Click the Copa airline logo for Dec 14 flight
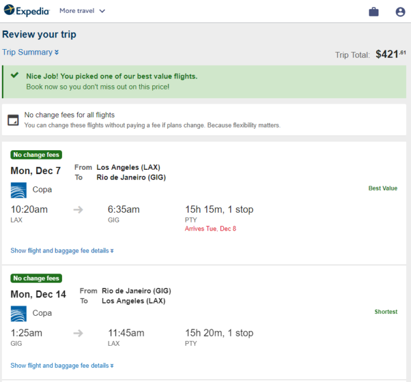Image resolution: width=411 pixels, height=382 pixels. (18, 313)
